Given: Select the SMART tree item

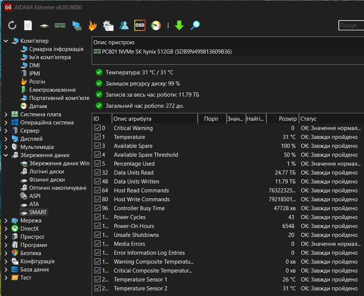Looking at the screenshot, I should coord(38,212).
